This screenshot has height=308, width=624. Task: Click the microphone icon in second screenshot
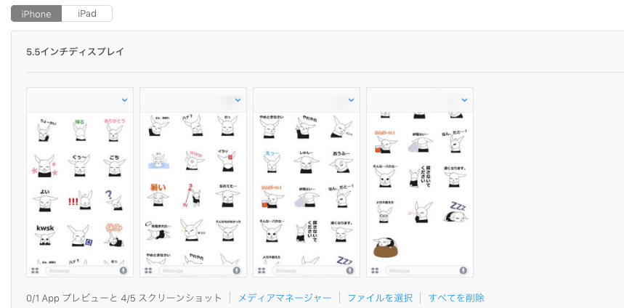(237, 271)
